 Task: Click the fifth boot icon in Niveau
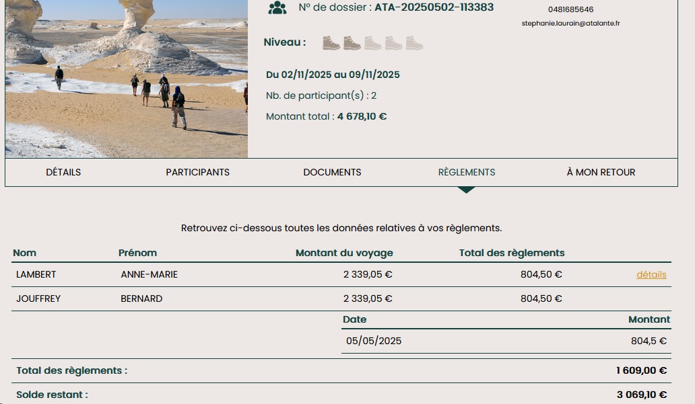click(x=414, y=43)
